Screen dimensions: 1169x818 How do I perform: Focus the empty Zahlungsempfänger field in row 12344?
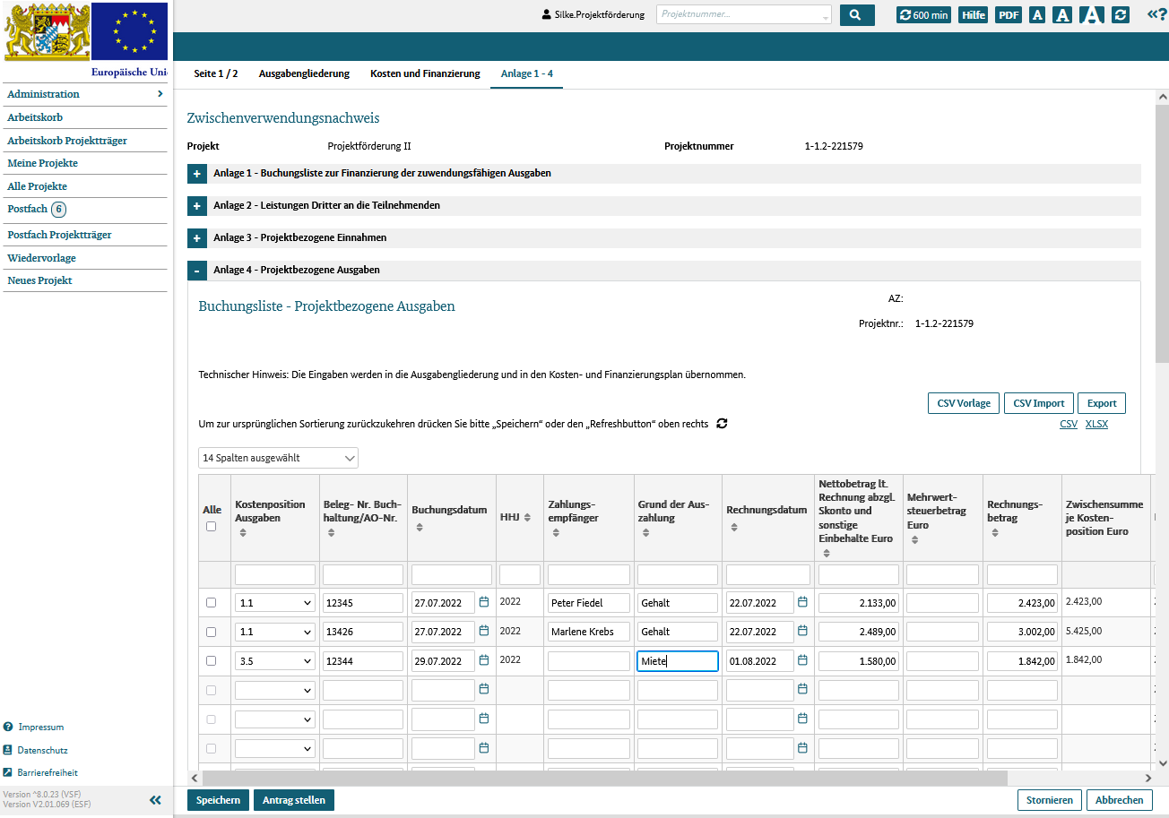[588, 661]
